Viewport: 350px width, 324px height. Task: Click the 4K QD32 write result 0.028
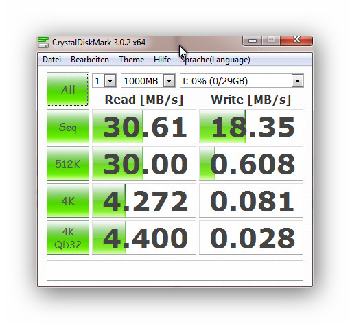pyautogui.click(x=251, y=238)
